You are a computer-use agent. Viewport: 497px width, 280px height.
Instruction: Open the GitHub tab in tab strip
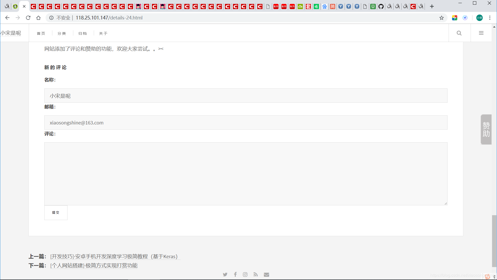(381, 6)
